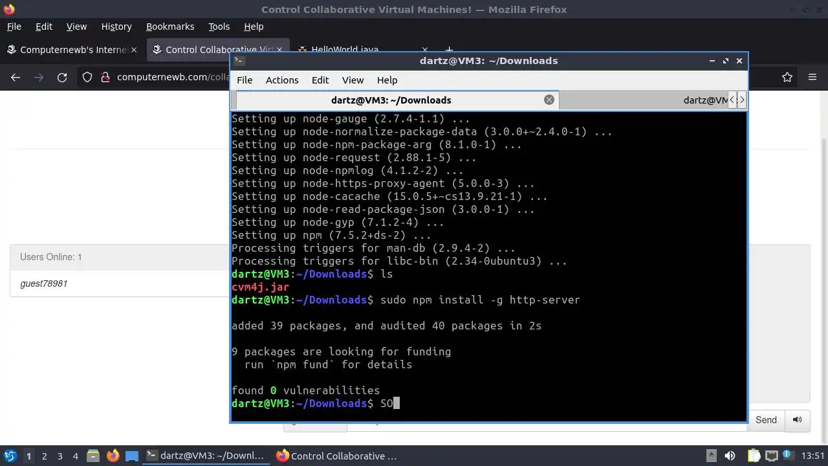Click the Users Online: 1 header
The image size is (828, 466).
[x=50, y=257]
